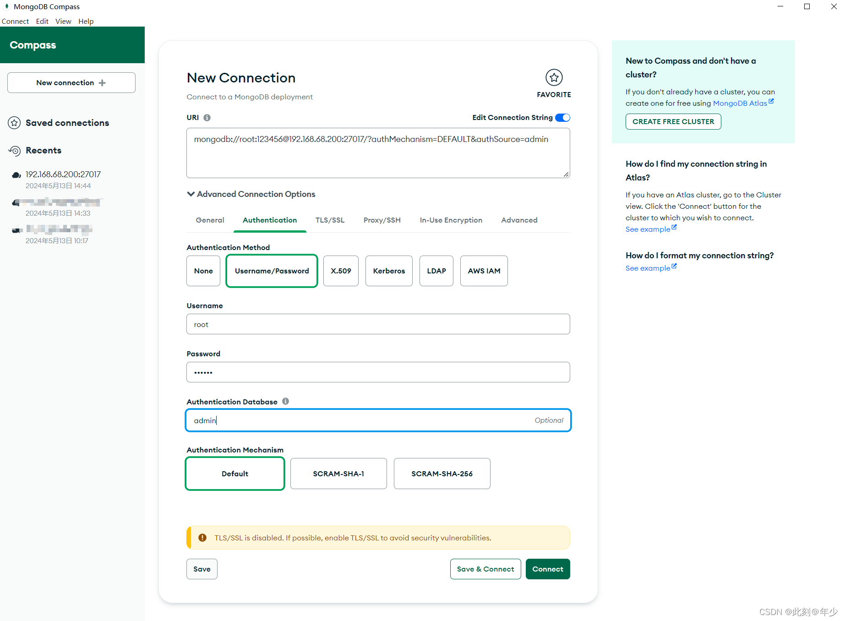The image size is (845, 621).
Task: Click the MongoDB leaf icon in title bar
Action: click(x=7, y=6)
